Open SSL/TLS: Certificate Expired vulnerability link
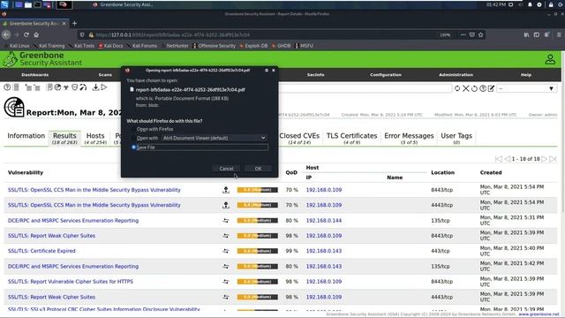This screenshot has height=318, width=565. click(x=41, y=251)
